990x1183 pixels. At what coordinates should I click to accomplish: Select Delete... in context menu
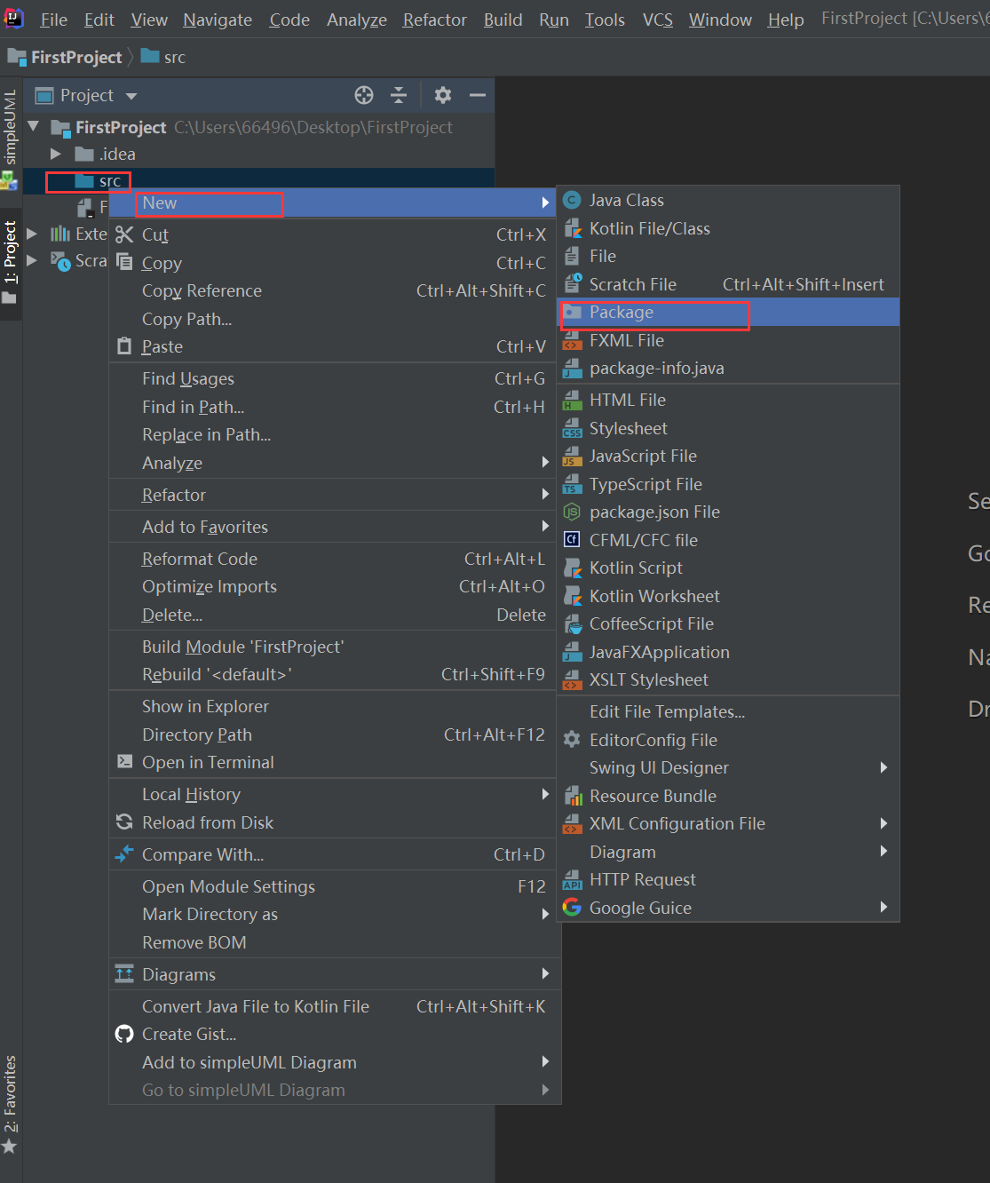(x=335, y=615)
